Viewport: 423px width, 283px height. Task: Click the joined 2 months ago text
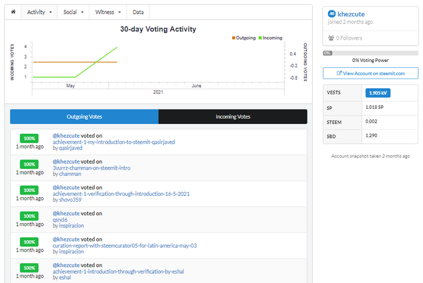click(x=350, y=22)
